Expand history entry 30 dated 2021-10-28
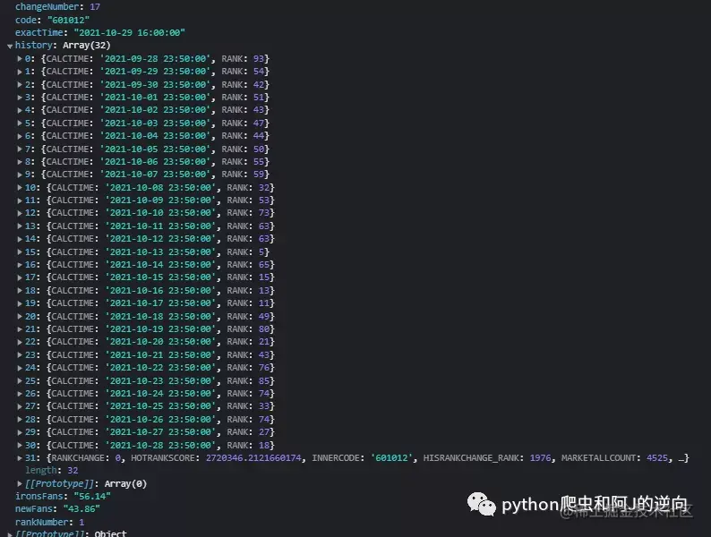 click(20, 445)
